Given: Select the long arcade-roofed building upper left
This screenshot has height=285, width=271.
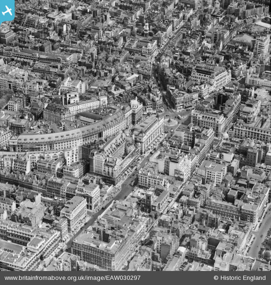Looking at the screenshot, I should pos(38,55).
